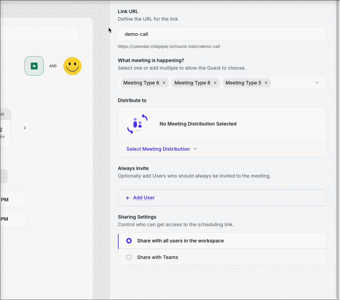This screenshot has height=300, width=340.
Task: Click the empty text field in preview
Action: point(38,34)
